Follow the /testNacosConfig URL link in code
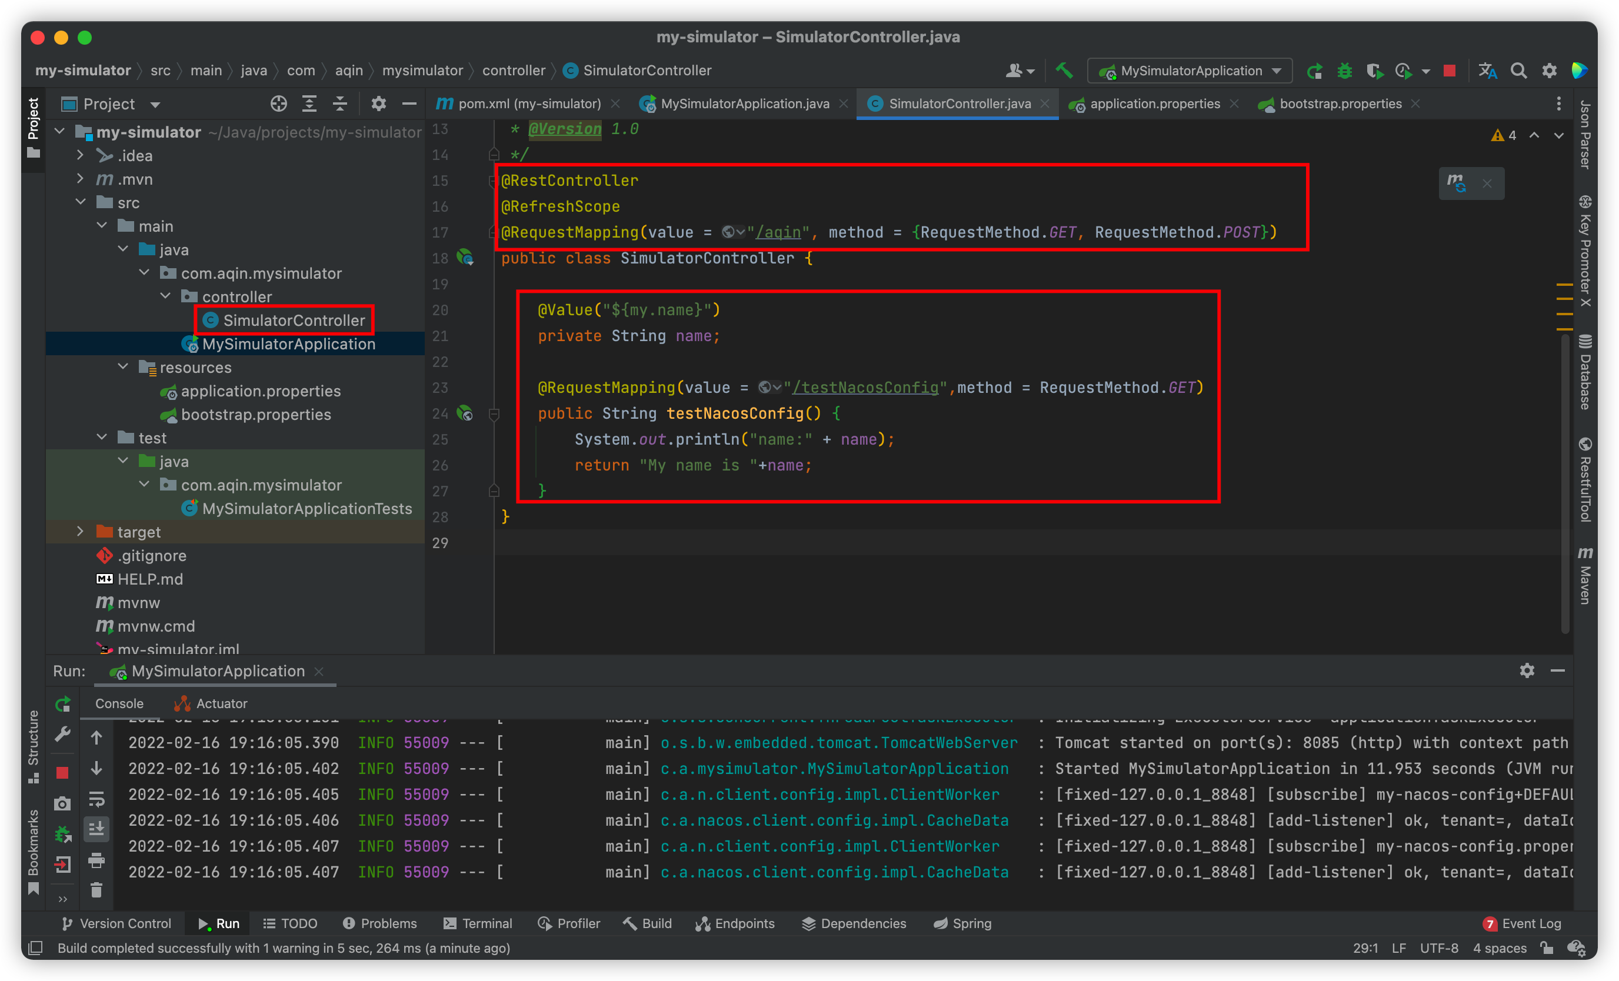The height and width of the screenshot is (981, 1619). (x=865, y=388)
